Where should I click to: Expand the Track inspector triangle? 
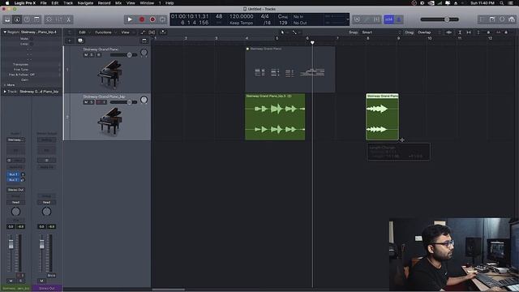click(x=5, y=92)
